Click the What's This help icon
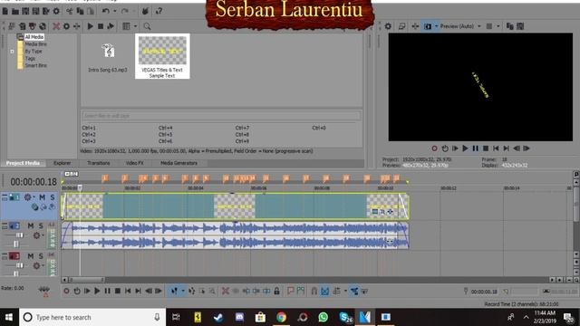Viewport: 580px width, 326px height. [x=159, y=12]
